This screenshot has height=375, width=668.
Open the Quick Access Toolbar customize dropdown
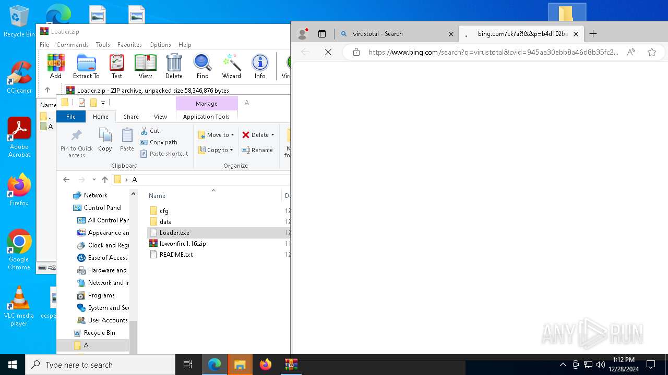pos(103,103)
